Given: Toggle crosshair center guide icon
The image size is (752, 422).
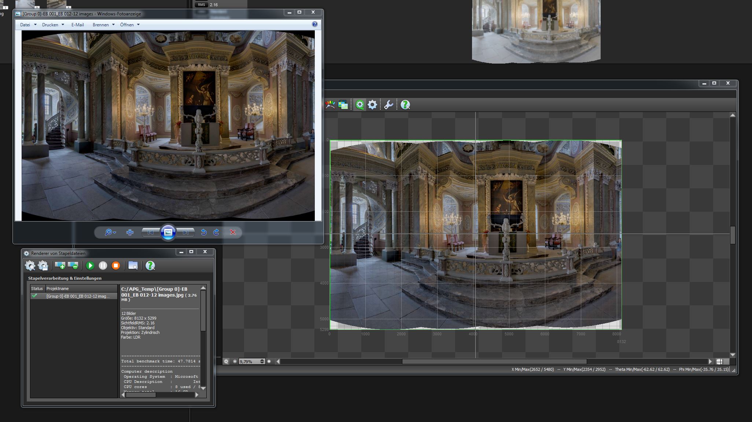Looking at the screenshot, I should (x=719, y=361).
